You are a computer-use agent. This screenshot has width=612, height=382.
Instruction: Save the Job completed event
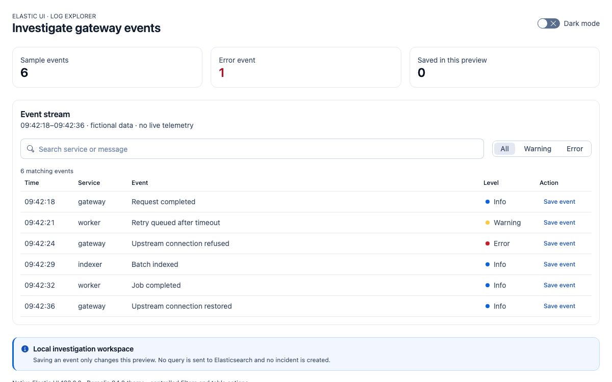pyautogui.click(x=559, y=285)
